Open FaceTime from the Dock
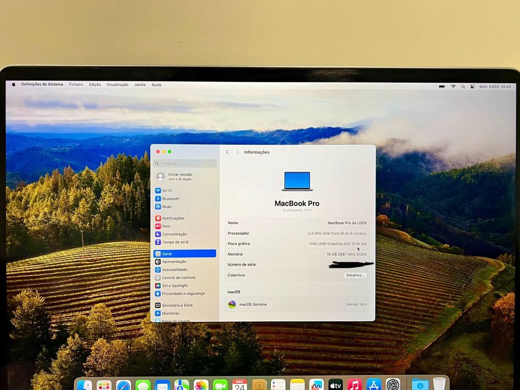The width and height of the screenshot is (520, 390). 221,386
